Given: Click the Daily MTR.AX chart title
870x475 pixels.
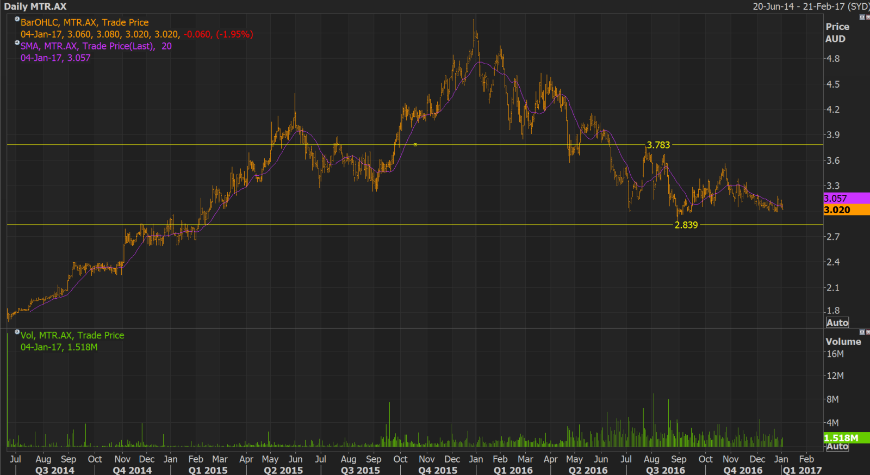Looking at the screenshot, I should (35, 7).
